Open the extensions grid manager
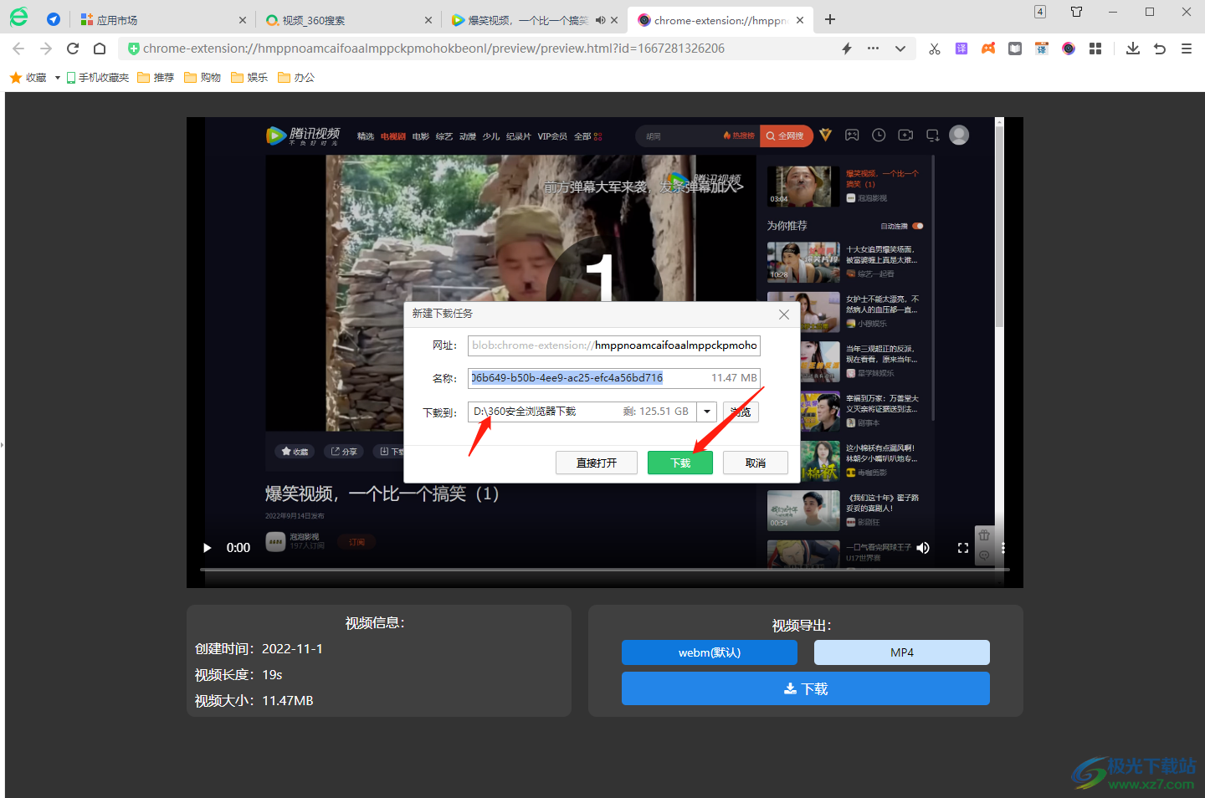The width and height of the screenshot is (1205, 798). point(1095,49)
